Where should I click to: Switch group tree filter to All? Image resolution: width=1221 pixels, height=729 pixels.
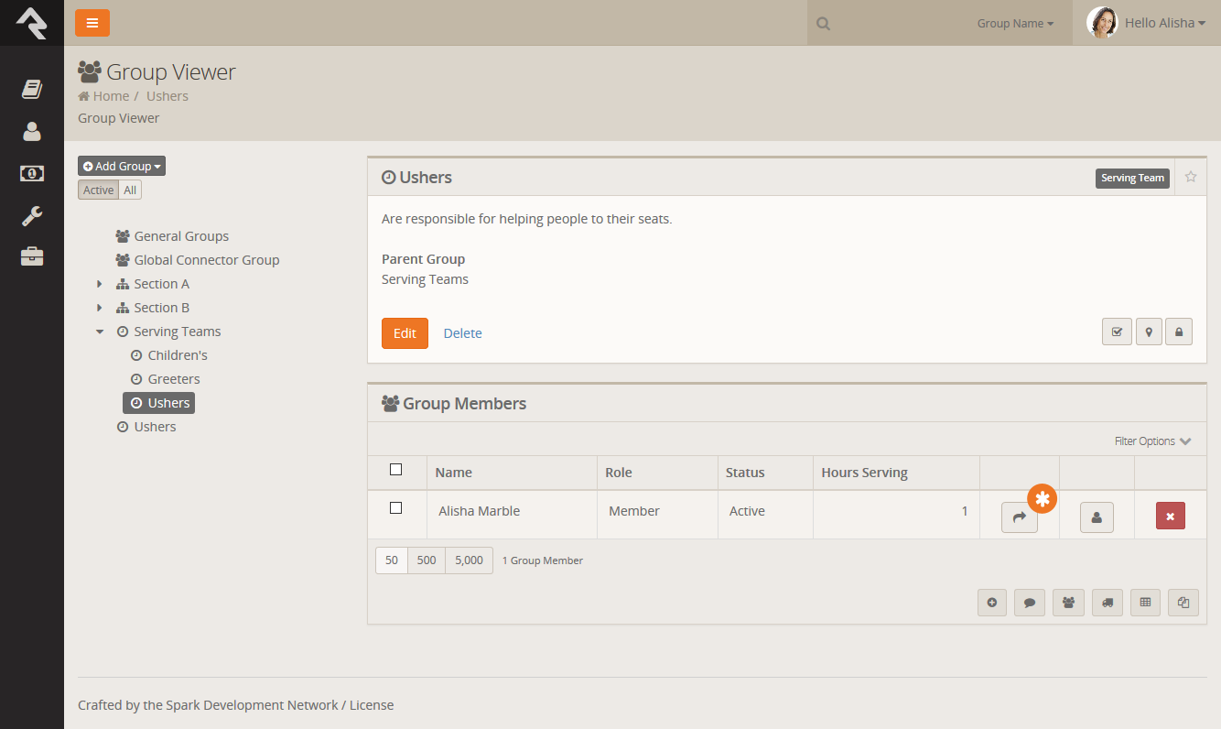coord(130,190)
